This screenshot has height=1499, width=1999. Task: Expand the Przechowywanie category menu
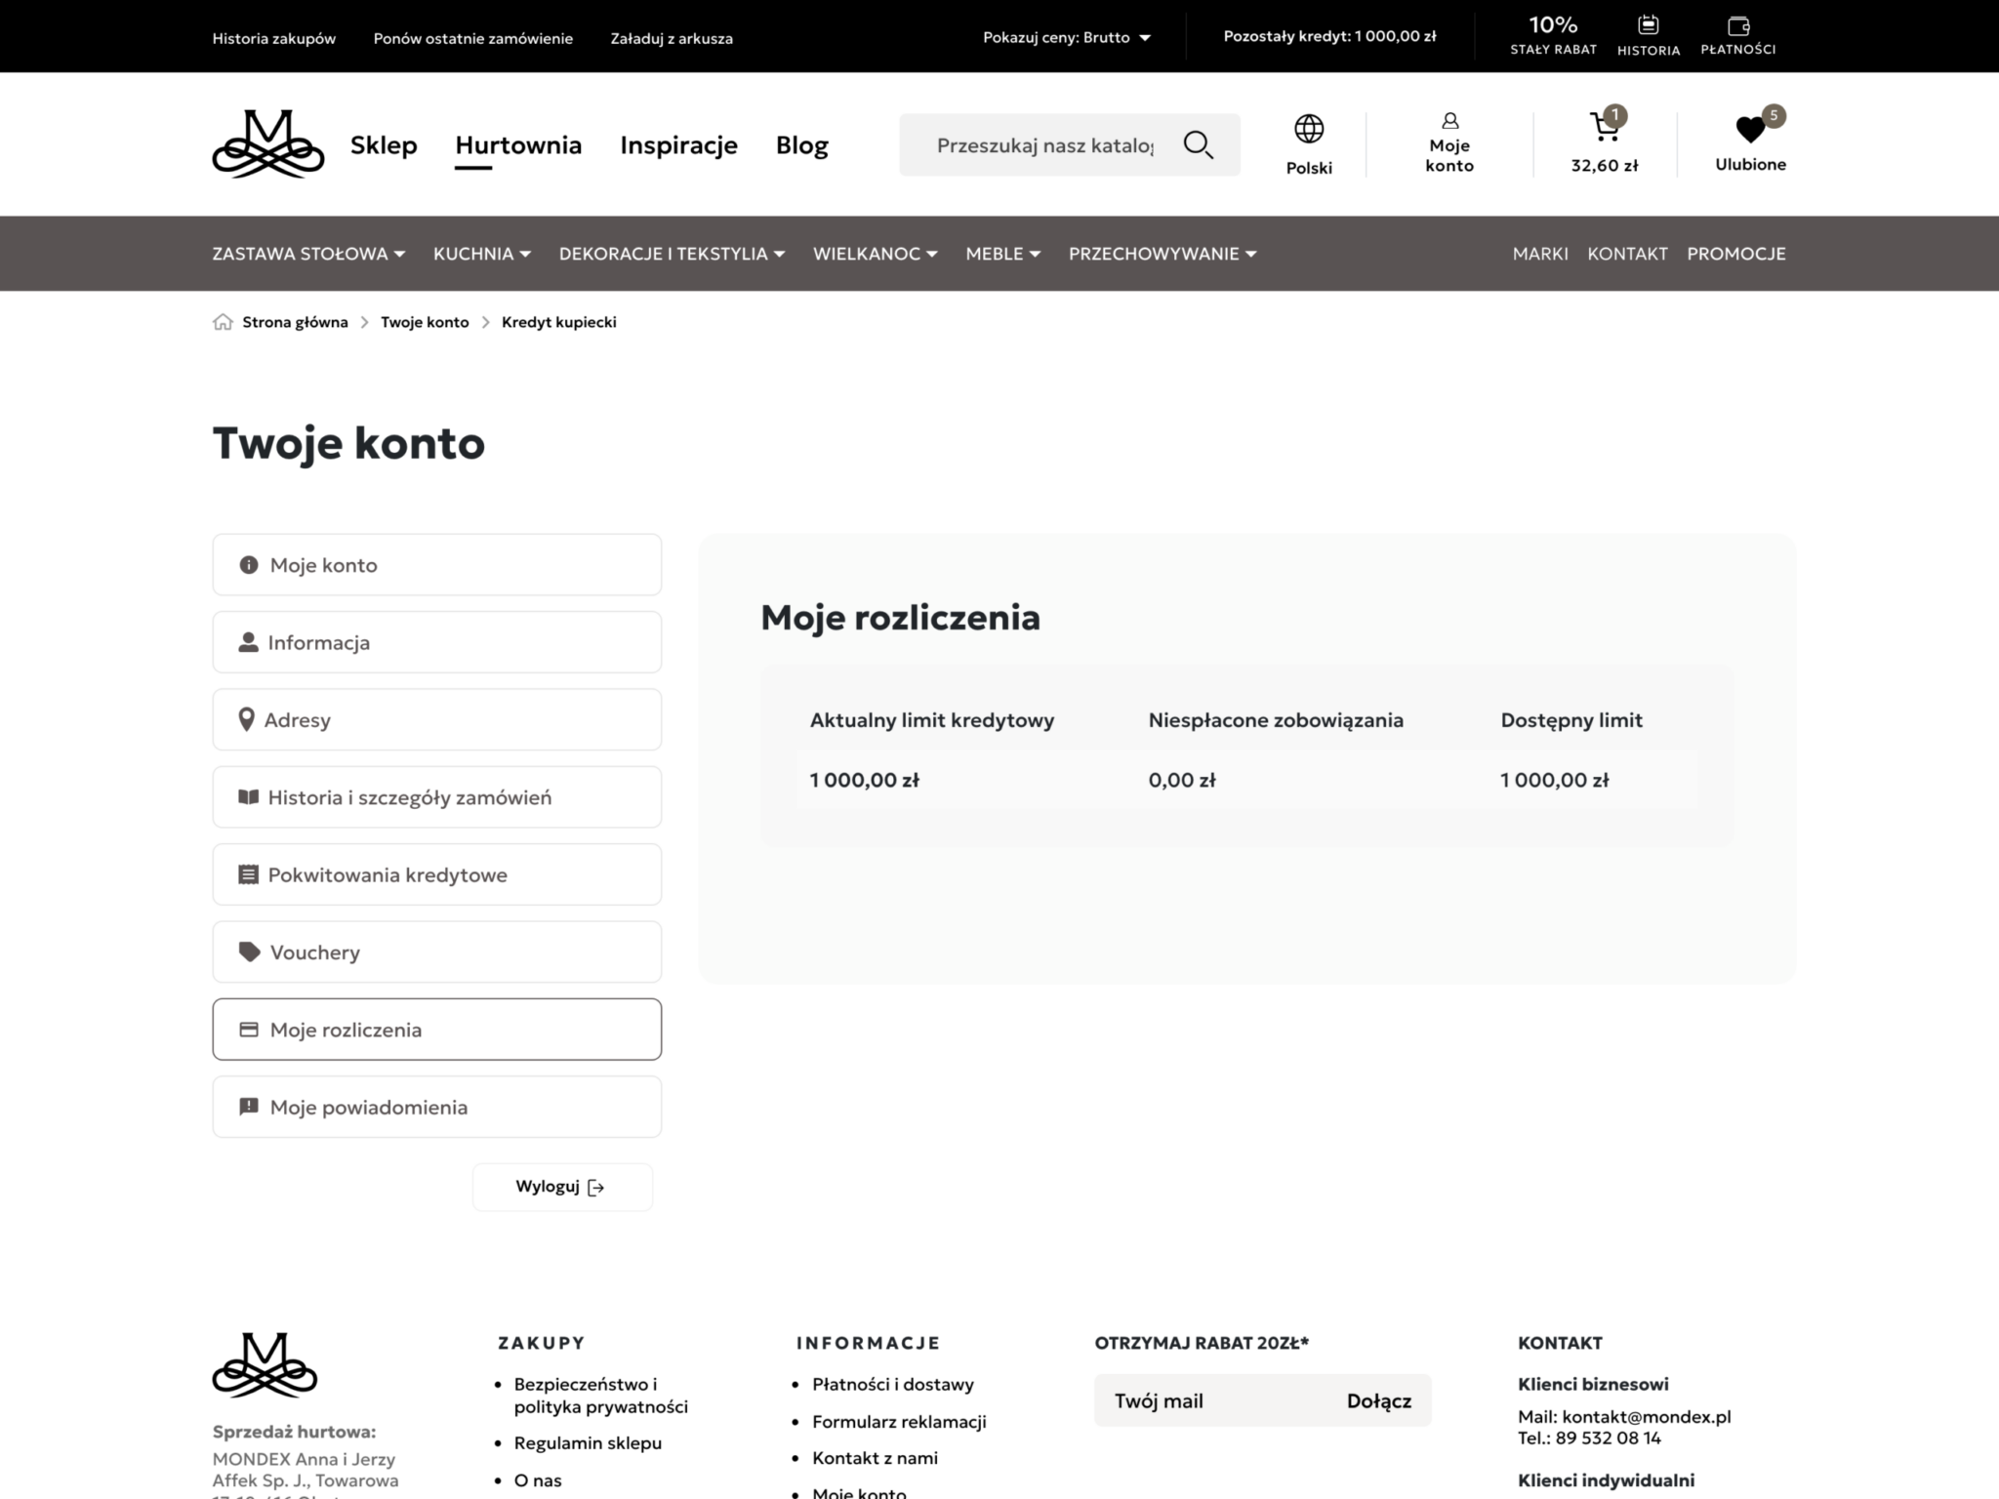(x=1163, y=254)
